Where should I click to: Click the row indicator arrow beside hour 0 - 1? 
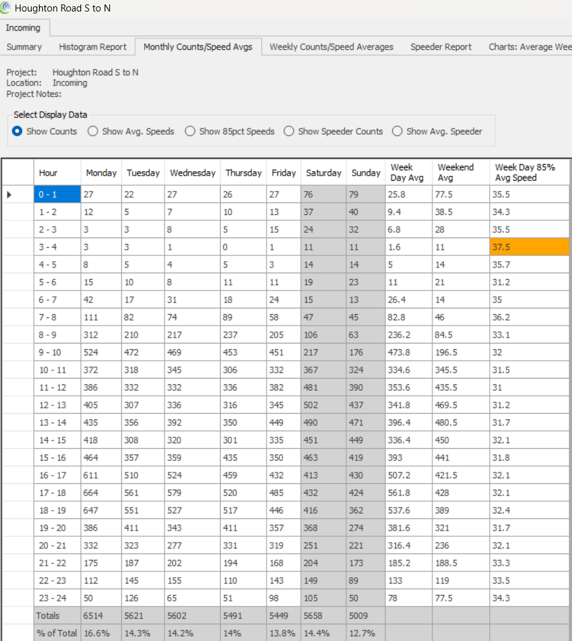click(x=9, y=194)
